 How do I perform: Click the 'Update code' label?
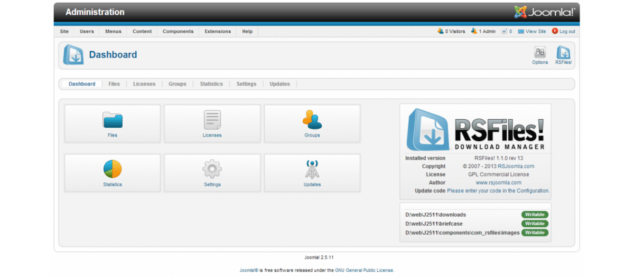430,190
